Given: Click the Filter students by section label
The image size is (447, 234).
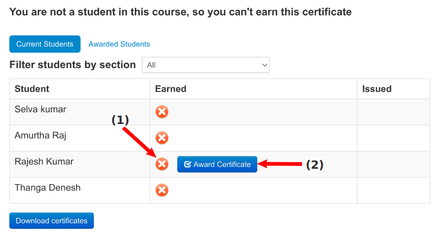Looking at the screenshot, I should 72,65.
